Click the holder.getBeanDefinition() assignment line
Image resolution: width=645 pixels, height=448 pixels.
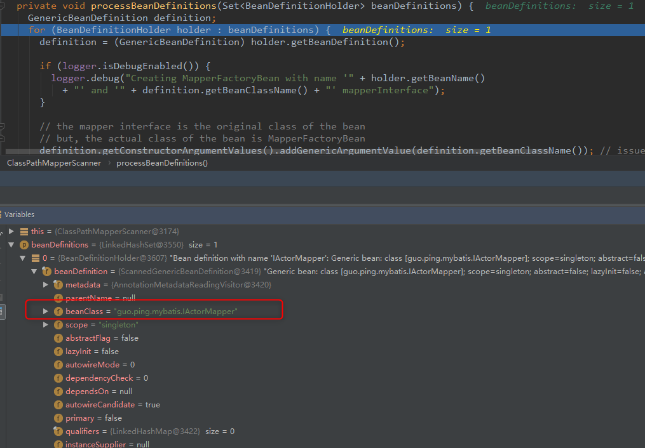tap(222, 42)
